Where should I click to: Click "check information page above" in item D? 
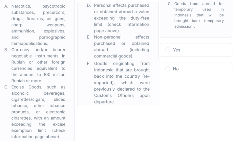[121, 27]
